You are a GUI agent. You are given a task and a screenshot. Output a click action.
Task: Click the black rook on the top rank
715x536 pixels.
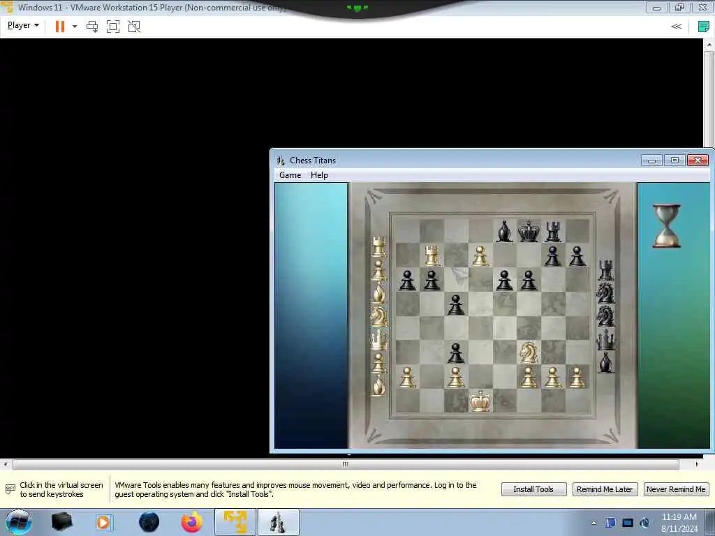(553, 230)
